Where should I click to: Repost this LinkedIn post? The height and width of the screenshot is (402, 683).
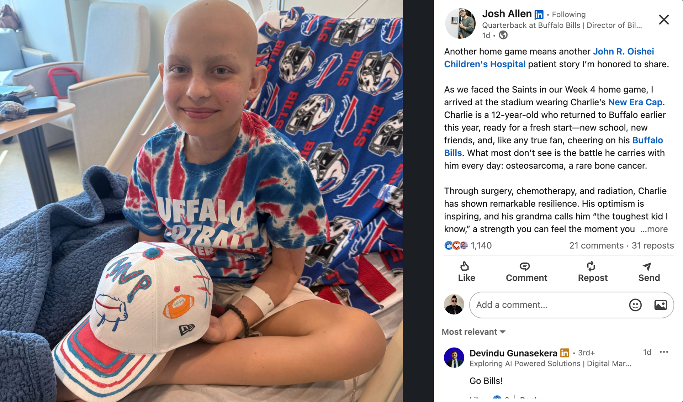(592, 272)
